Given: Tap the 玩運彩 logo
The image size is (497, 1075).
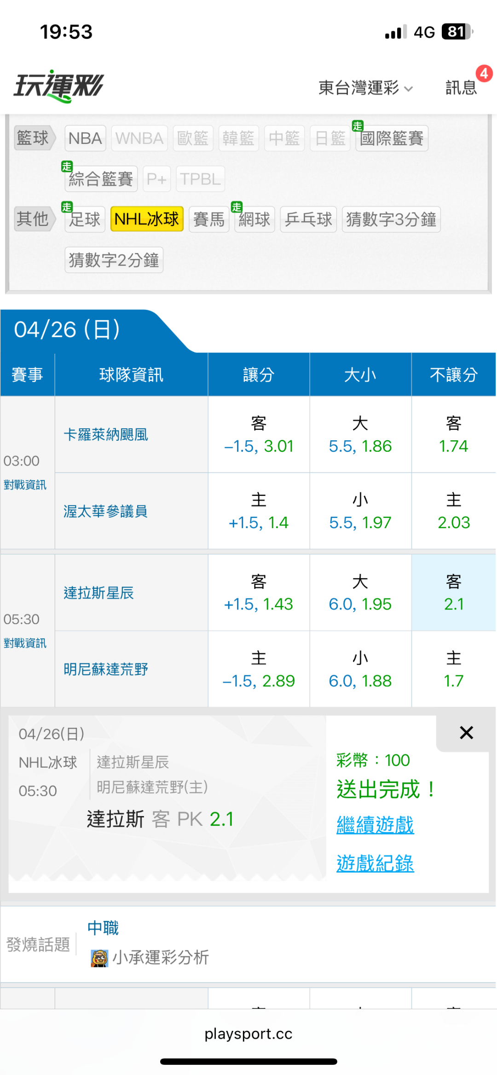Looking at the screenshot, I should [59, 86].
